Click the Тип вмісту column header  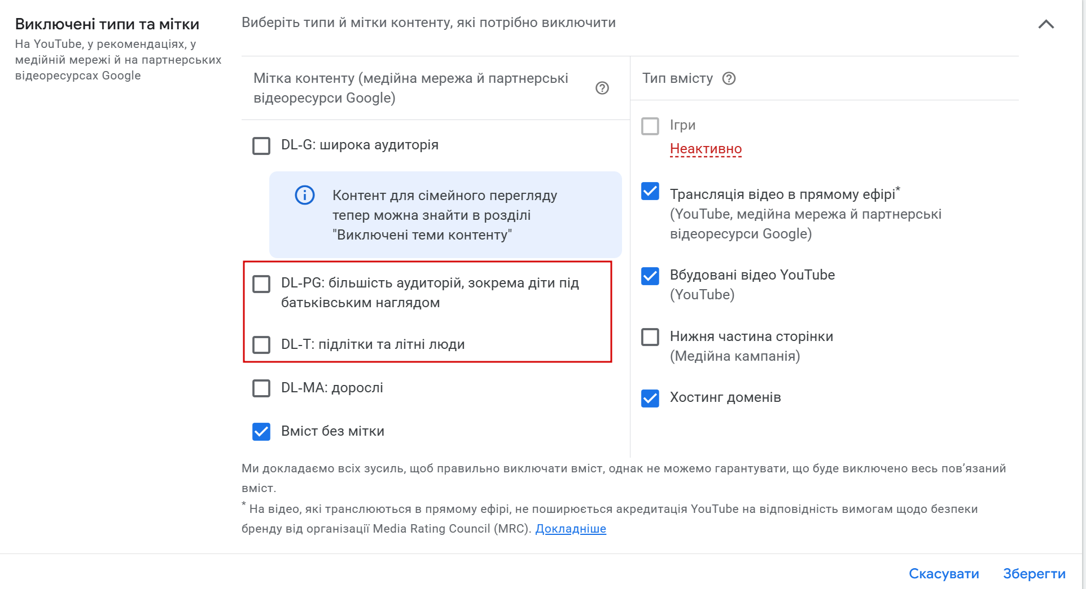click(677, 78)
